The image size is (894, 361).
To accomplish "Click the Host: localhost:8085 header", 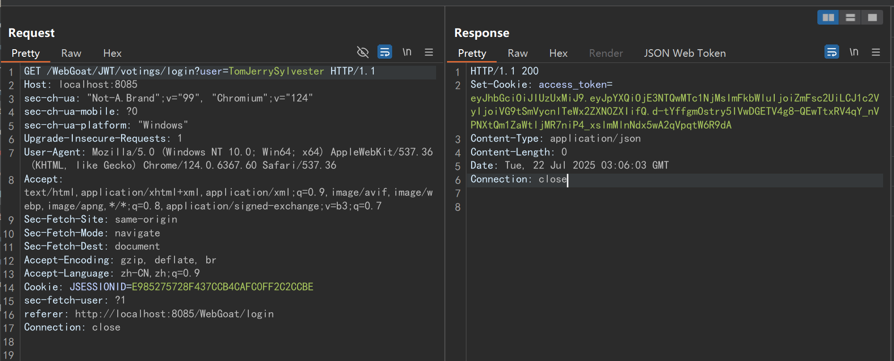I will (81, 84).
